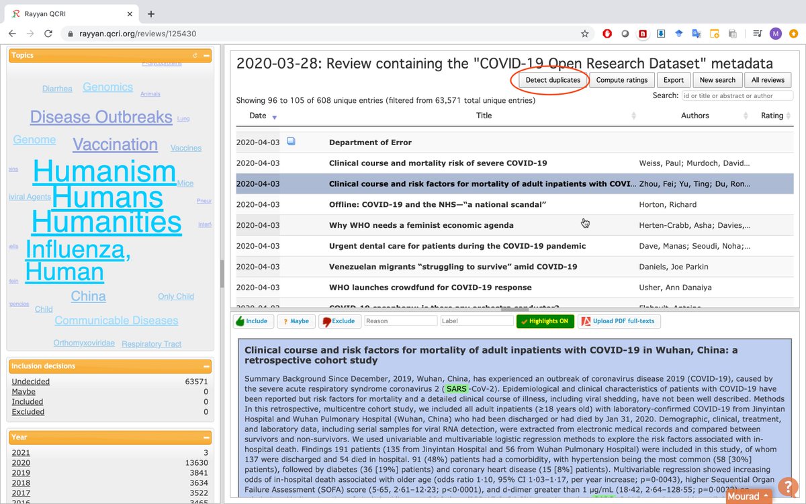
Task: Collapse the Year panel
Action: [x=206, y=437]
